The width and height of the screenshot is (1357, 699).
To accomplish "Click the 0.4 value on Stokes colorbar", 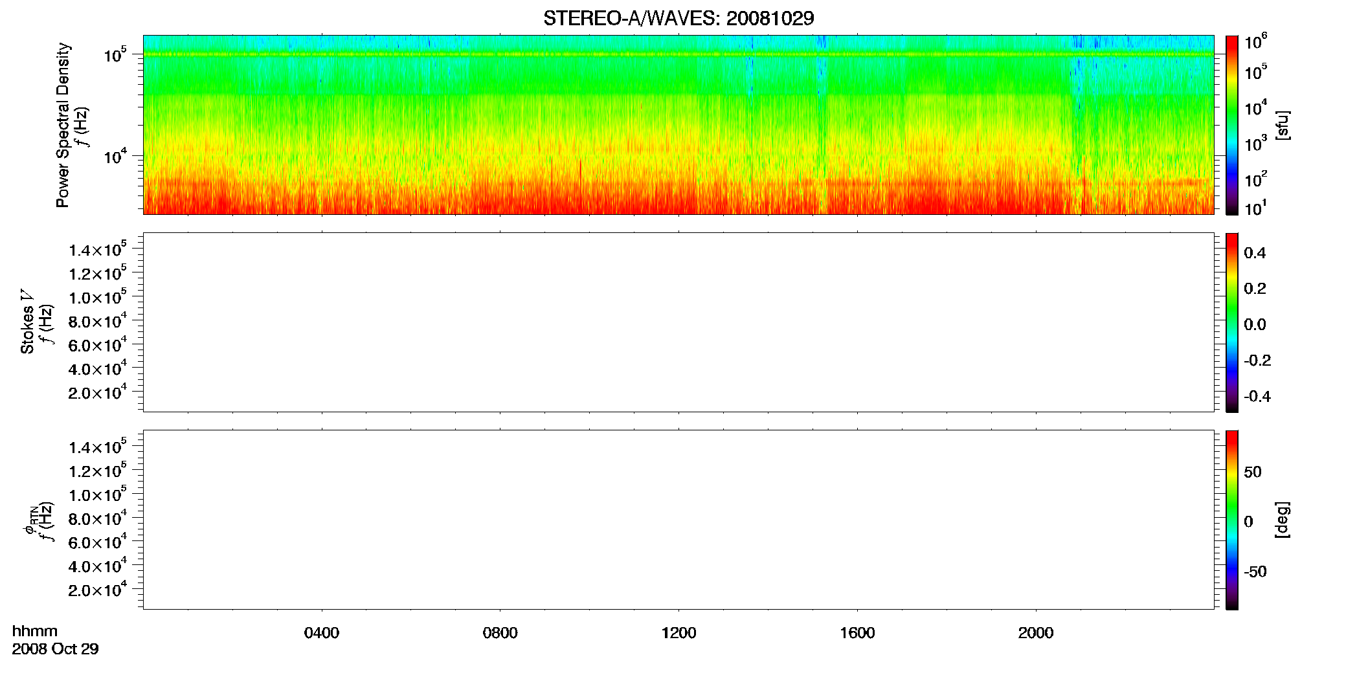I will (1255, 253).
